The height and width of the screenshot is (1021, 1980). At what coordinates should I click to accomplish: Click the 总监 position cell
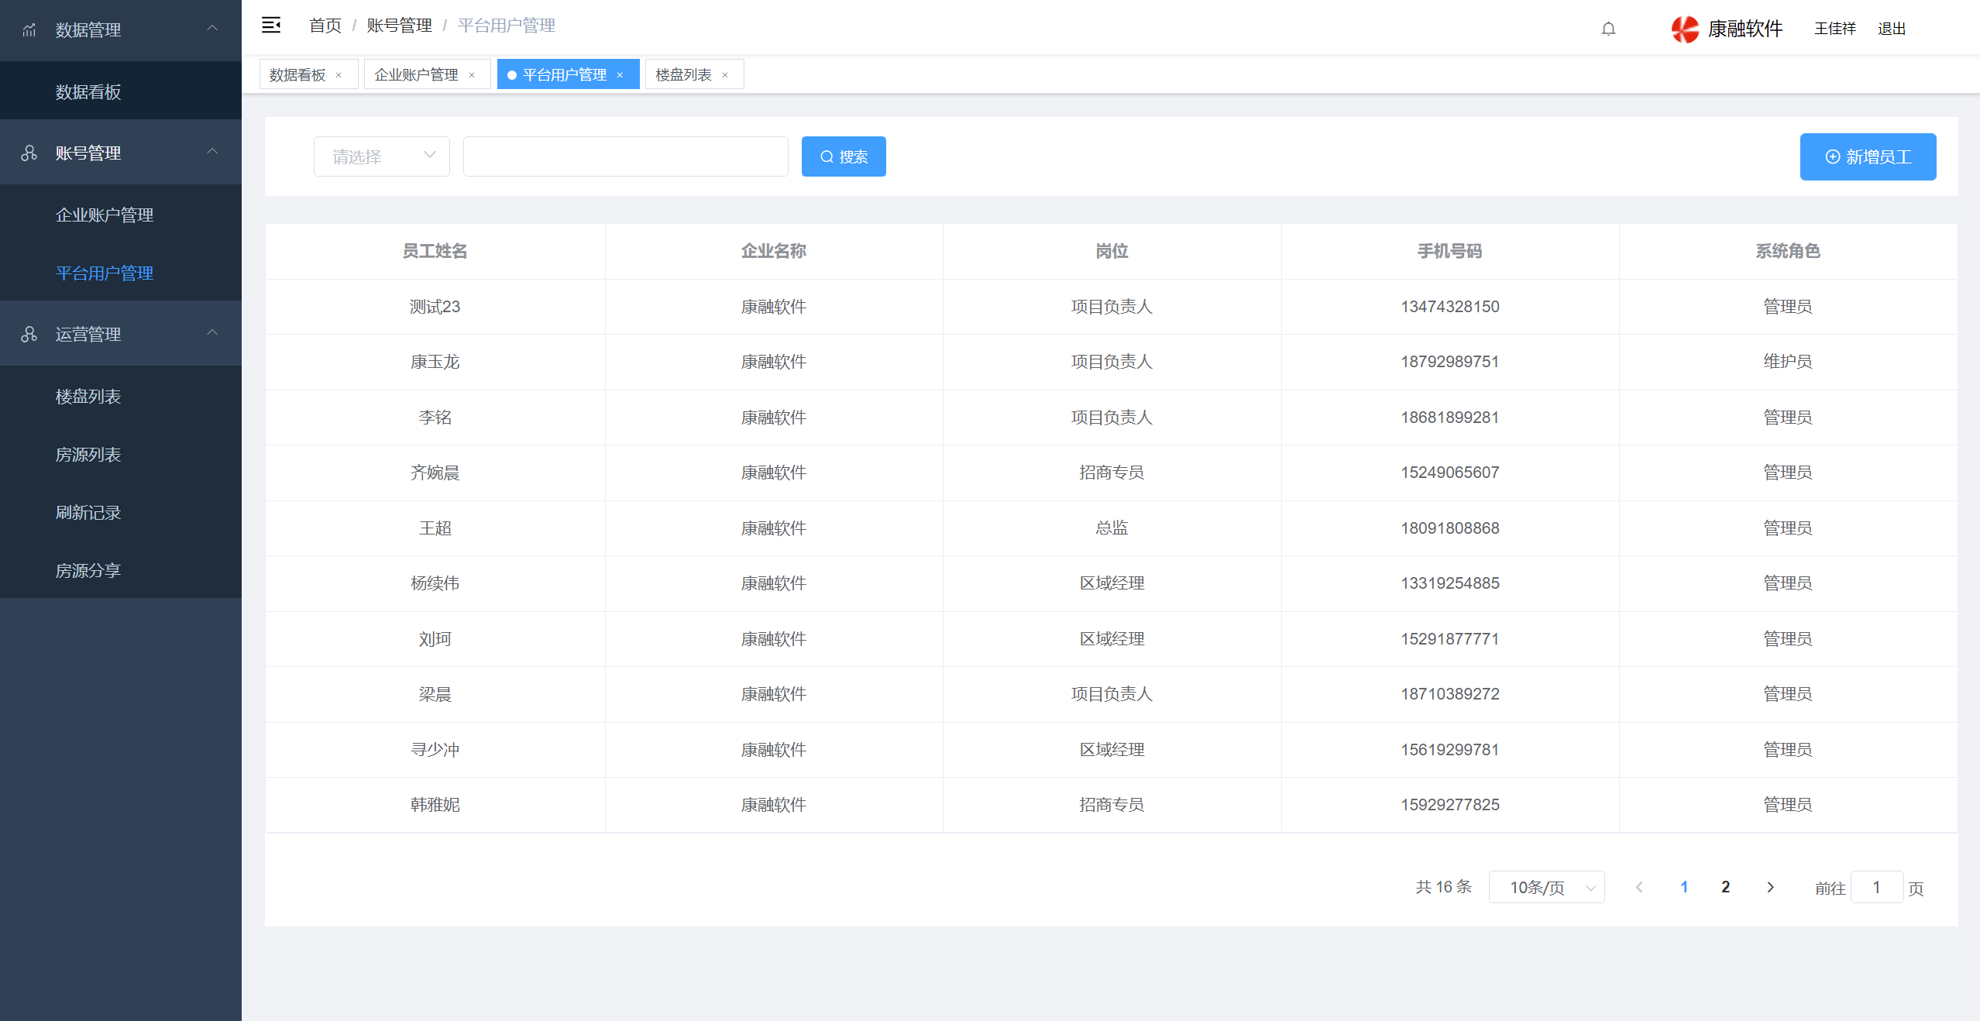pyautogui.click(x=1112, y=528)
